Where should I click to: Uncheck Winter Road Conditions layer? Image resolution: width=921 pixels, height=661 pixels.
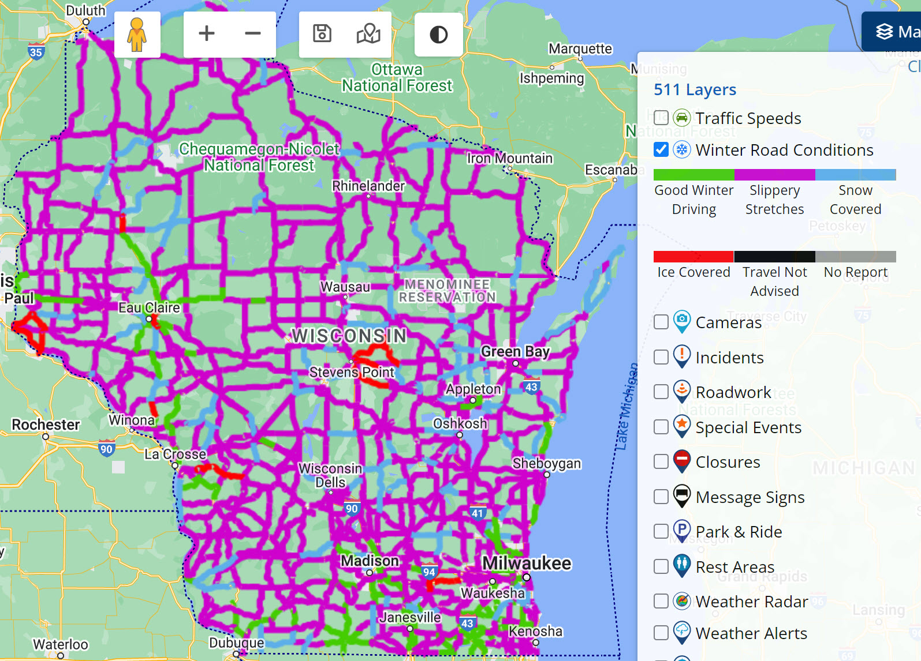661,149
